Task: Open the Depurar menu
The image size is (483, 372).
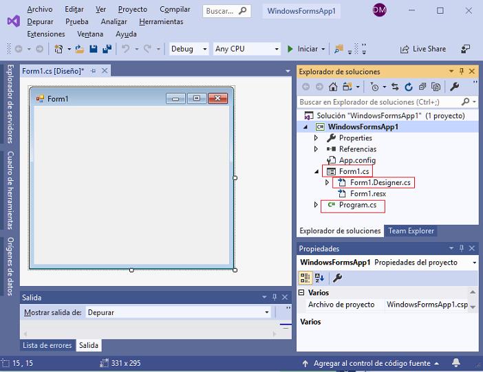Action: coord(40,21)
